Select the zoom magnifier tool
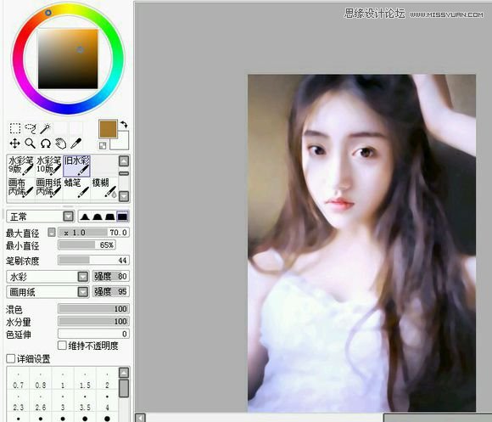 click(31, 143)
